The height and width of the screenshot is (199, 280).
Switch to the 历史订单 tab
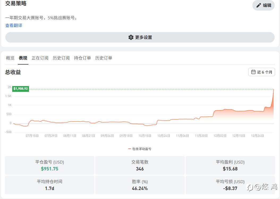click(x=103, y=58)
